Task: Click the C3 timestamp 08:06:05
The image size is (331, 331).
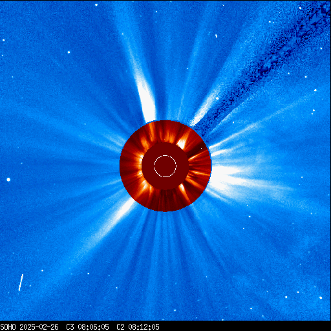Action: (93, 327)
